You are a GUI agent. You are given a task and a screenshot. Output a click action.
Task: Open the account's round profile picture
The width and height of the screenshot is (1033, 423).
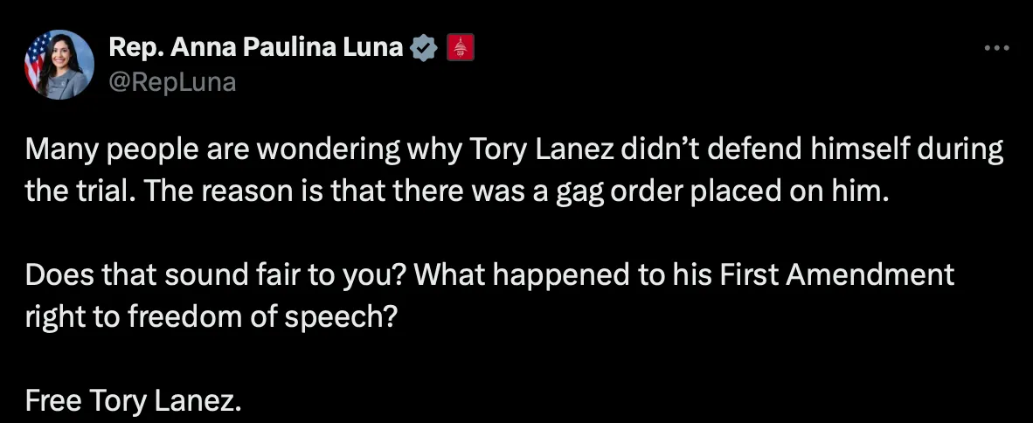(x=59, y=65)
